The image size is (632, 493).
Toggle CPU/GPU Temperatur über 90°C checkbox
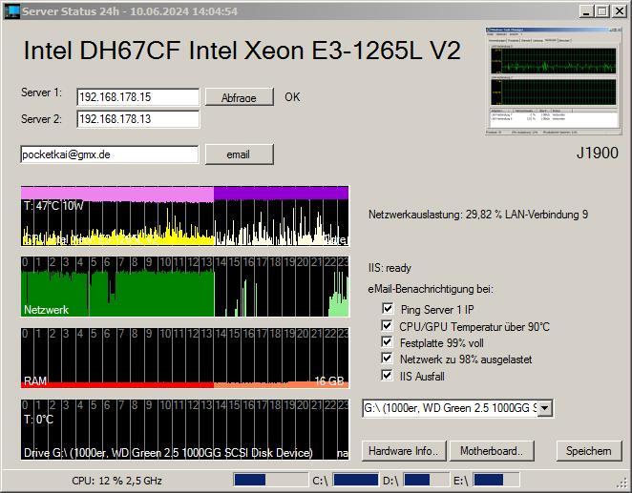click(x=388, y=325)
